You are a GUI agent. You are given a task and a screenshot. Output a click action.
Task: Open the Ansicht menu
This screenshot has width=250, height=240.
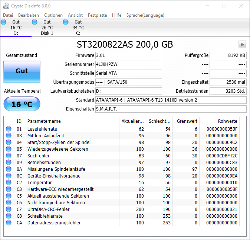(x=75, y=15)
